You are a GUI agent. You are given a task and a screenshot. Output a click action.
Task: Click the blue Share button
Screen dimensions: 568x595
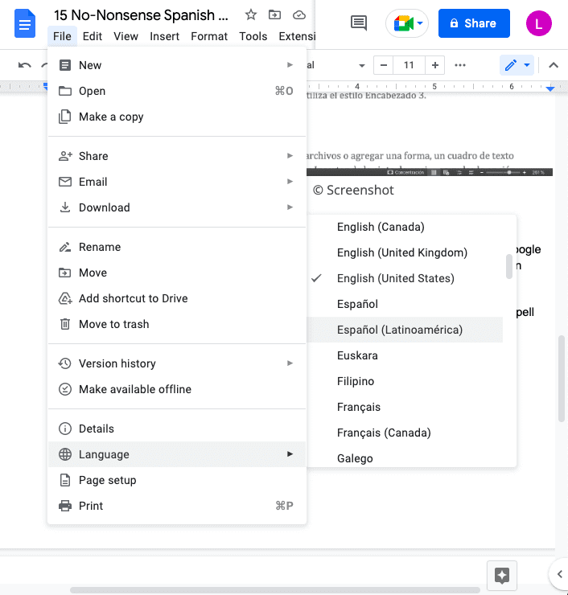click(x=474, y=23)
